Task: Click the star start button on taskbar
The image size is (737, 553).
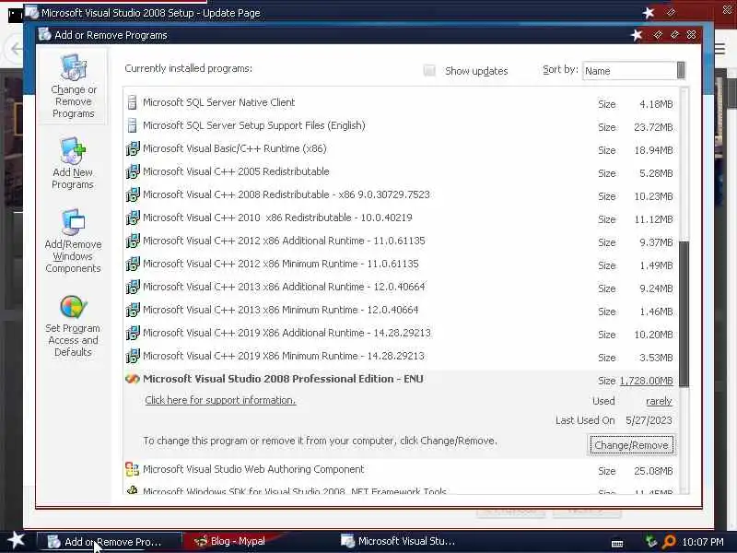Action: (x=16, y=540)
